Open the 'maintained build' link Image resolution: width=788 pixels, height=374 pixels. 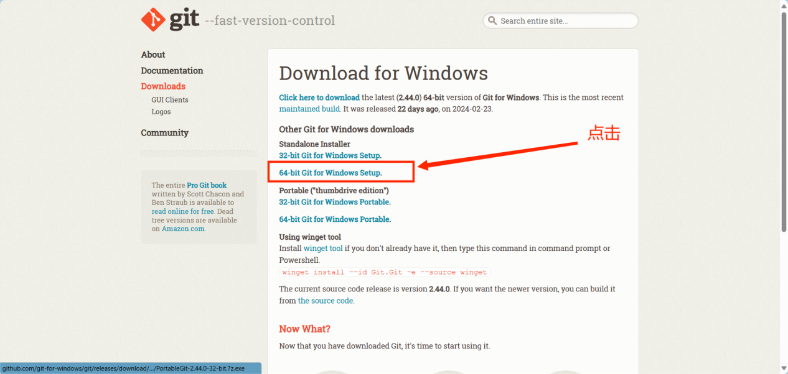coord(309,109)
